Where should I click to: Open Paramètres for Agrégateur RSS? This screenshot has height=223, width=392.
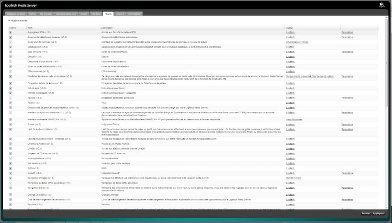click(347, 32)
